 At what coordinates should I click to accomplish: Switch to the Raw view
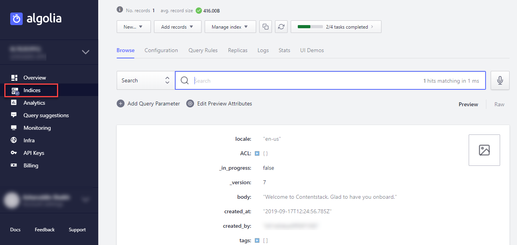(499, 104)
